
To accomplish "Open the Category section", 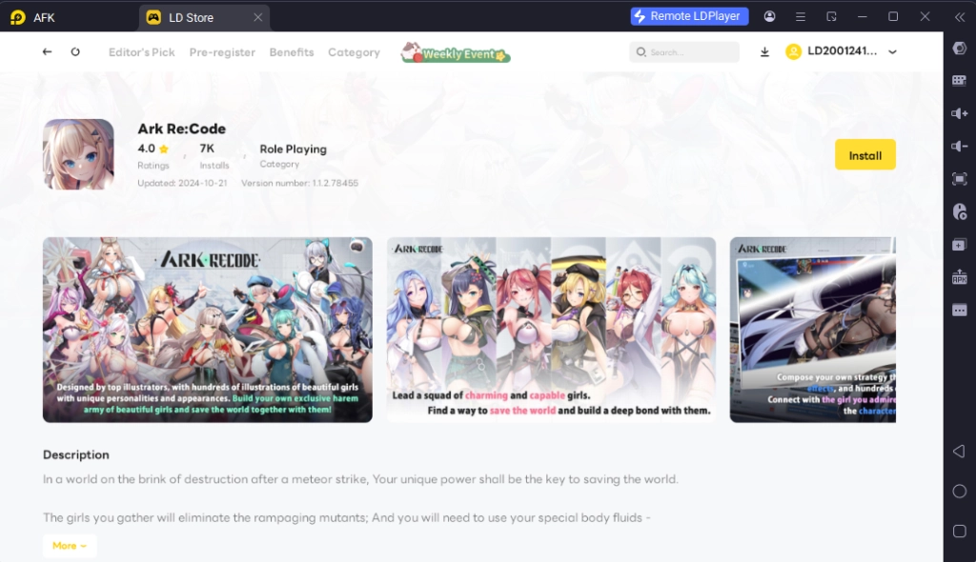I will tap(354, 52).
